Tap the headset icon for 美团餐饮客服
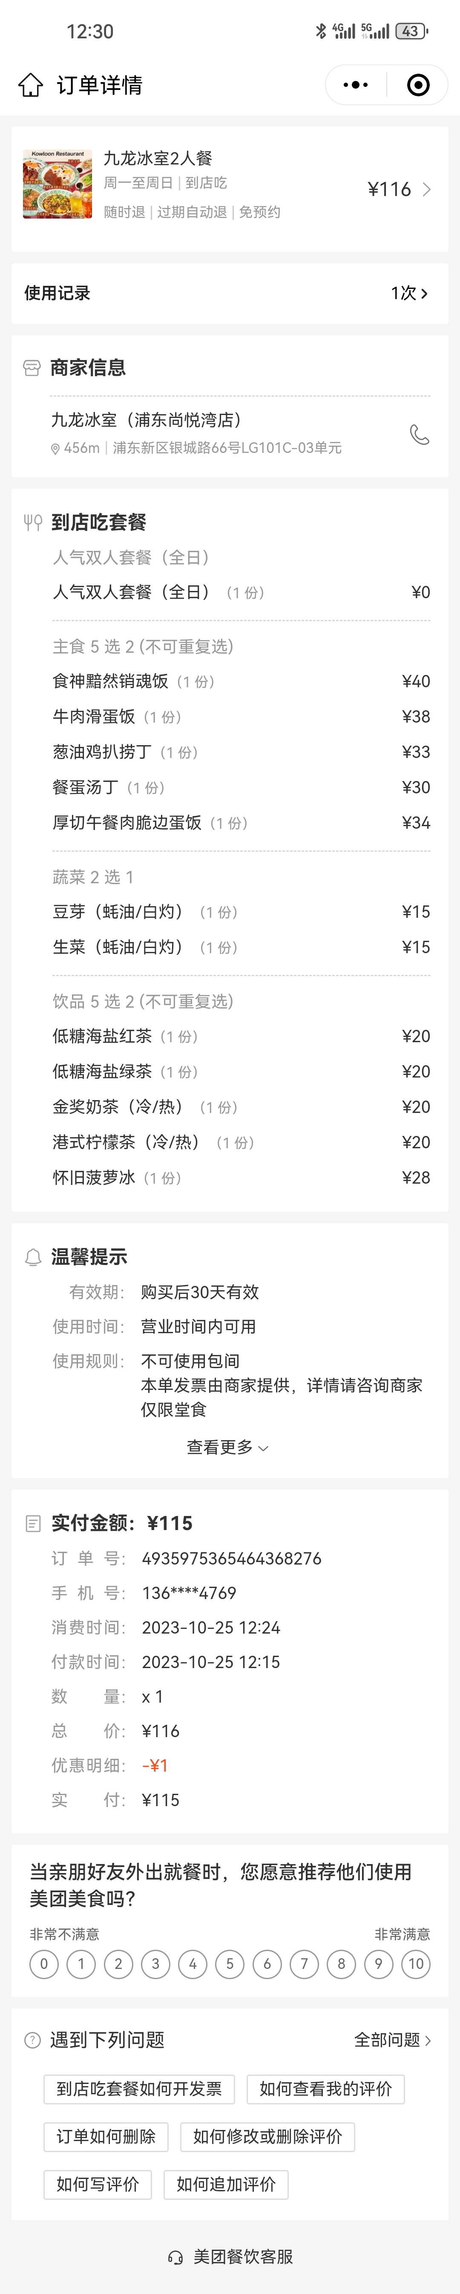Viewport: 460px width, 2294px height. coord(176,2257)
